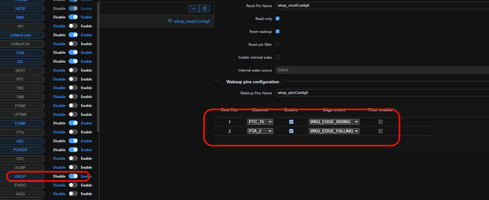The image size is (489, 200).
Task: Open the Internal wake source select
Action: pyautogui.click(x=382, y=70)
